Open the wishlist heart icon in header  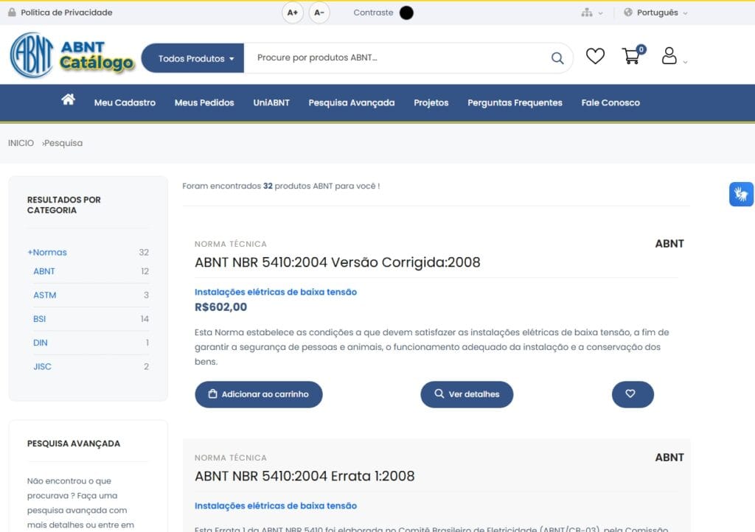click(595, 56)
